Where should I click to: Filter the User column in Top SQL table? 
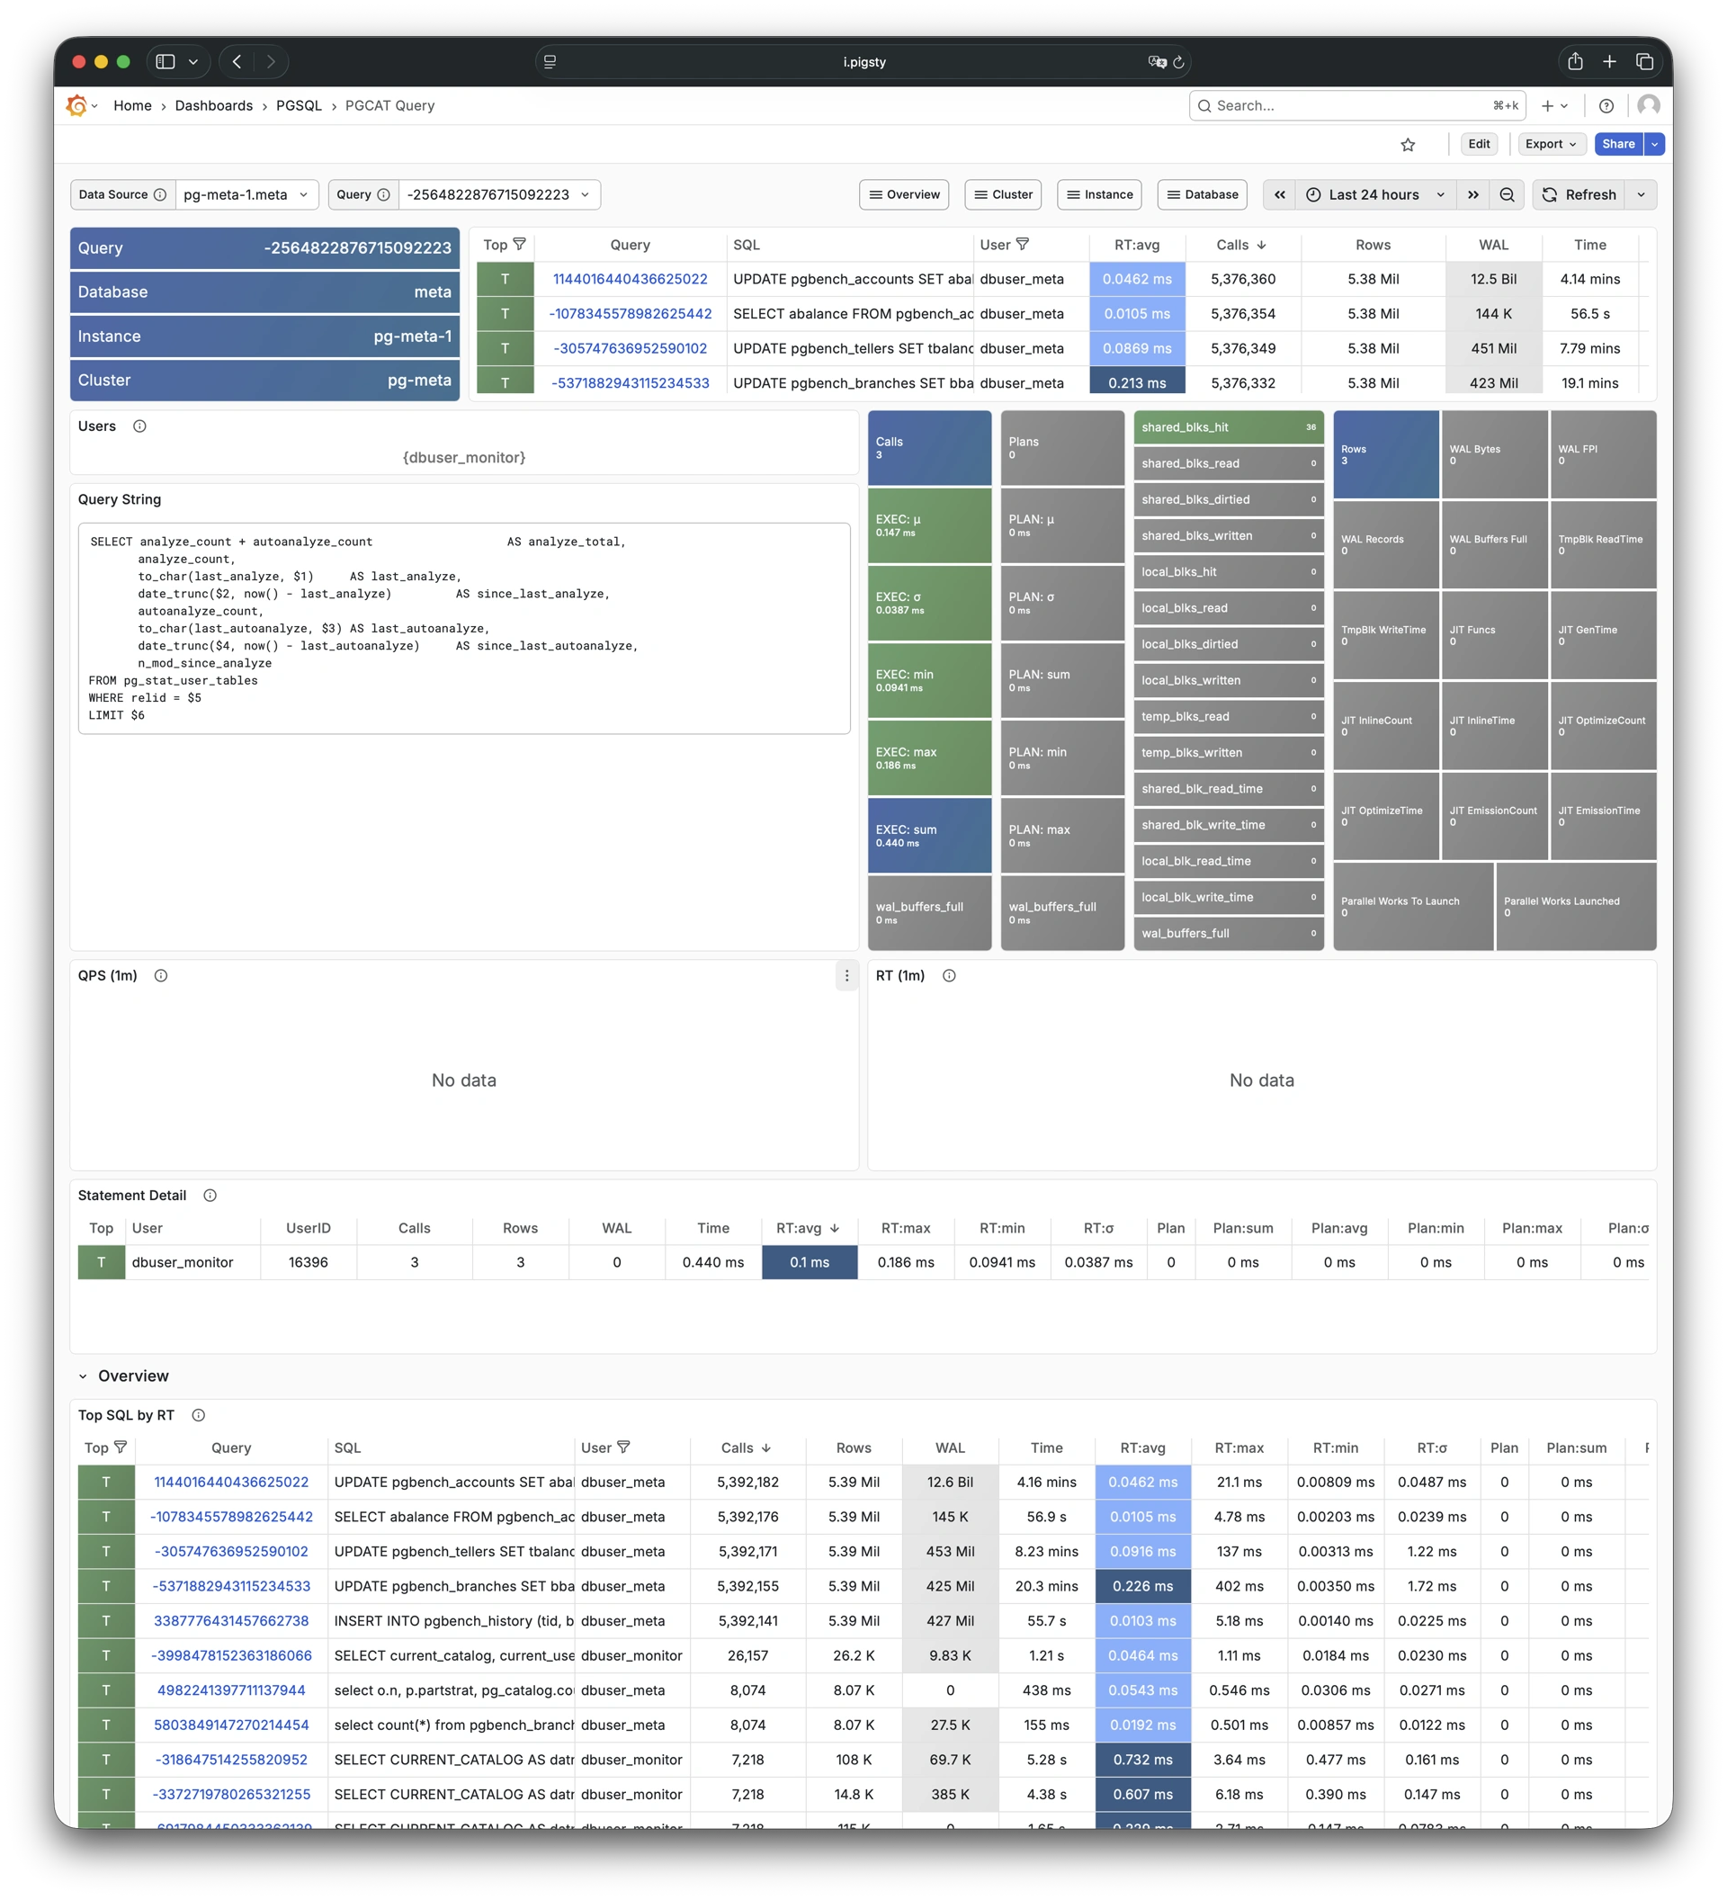click(623, 1447)
